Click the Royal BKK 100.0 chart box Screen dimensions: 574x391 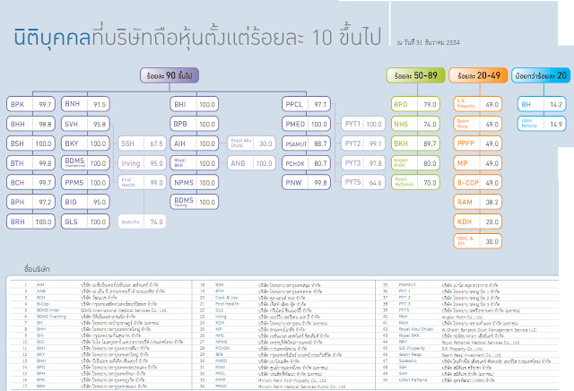(195, 163)
